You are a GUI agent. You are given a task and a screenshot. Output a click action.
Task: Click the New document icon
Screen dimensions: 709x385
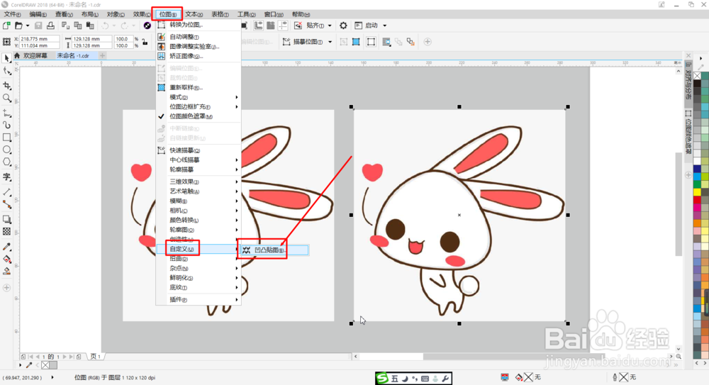click(x=6, y=26)
